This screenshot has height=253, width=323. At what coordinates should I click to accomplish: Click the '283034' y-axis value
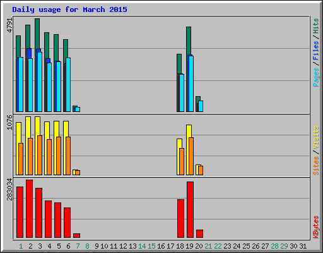9,189
